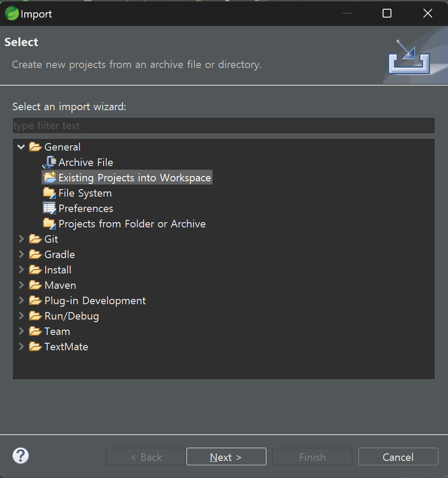Expand the Maven category
The image size is (448, 478).
coord(21,285)
